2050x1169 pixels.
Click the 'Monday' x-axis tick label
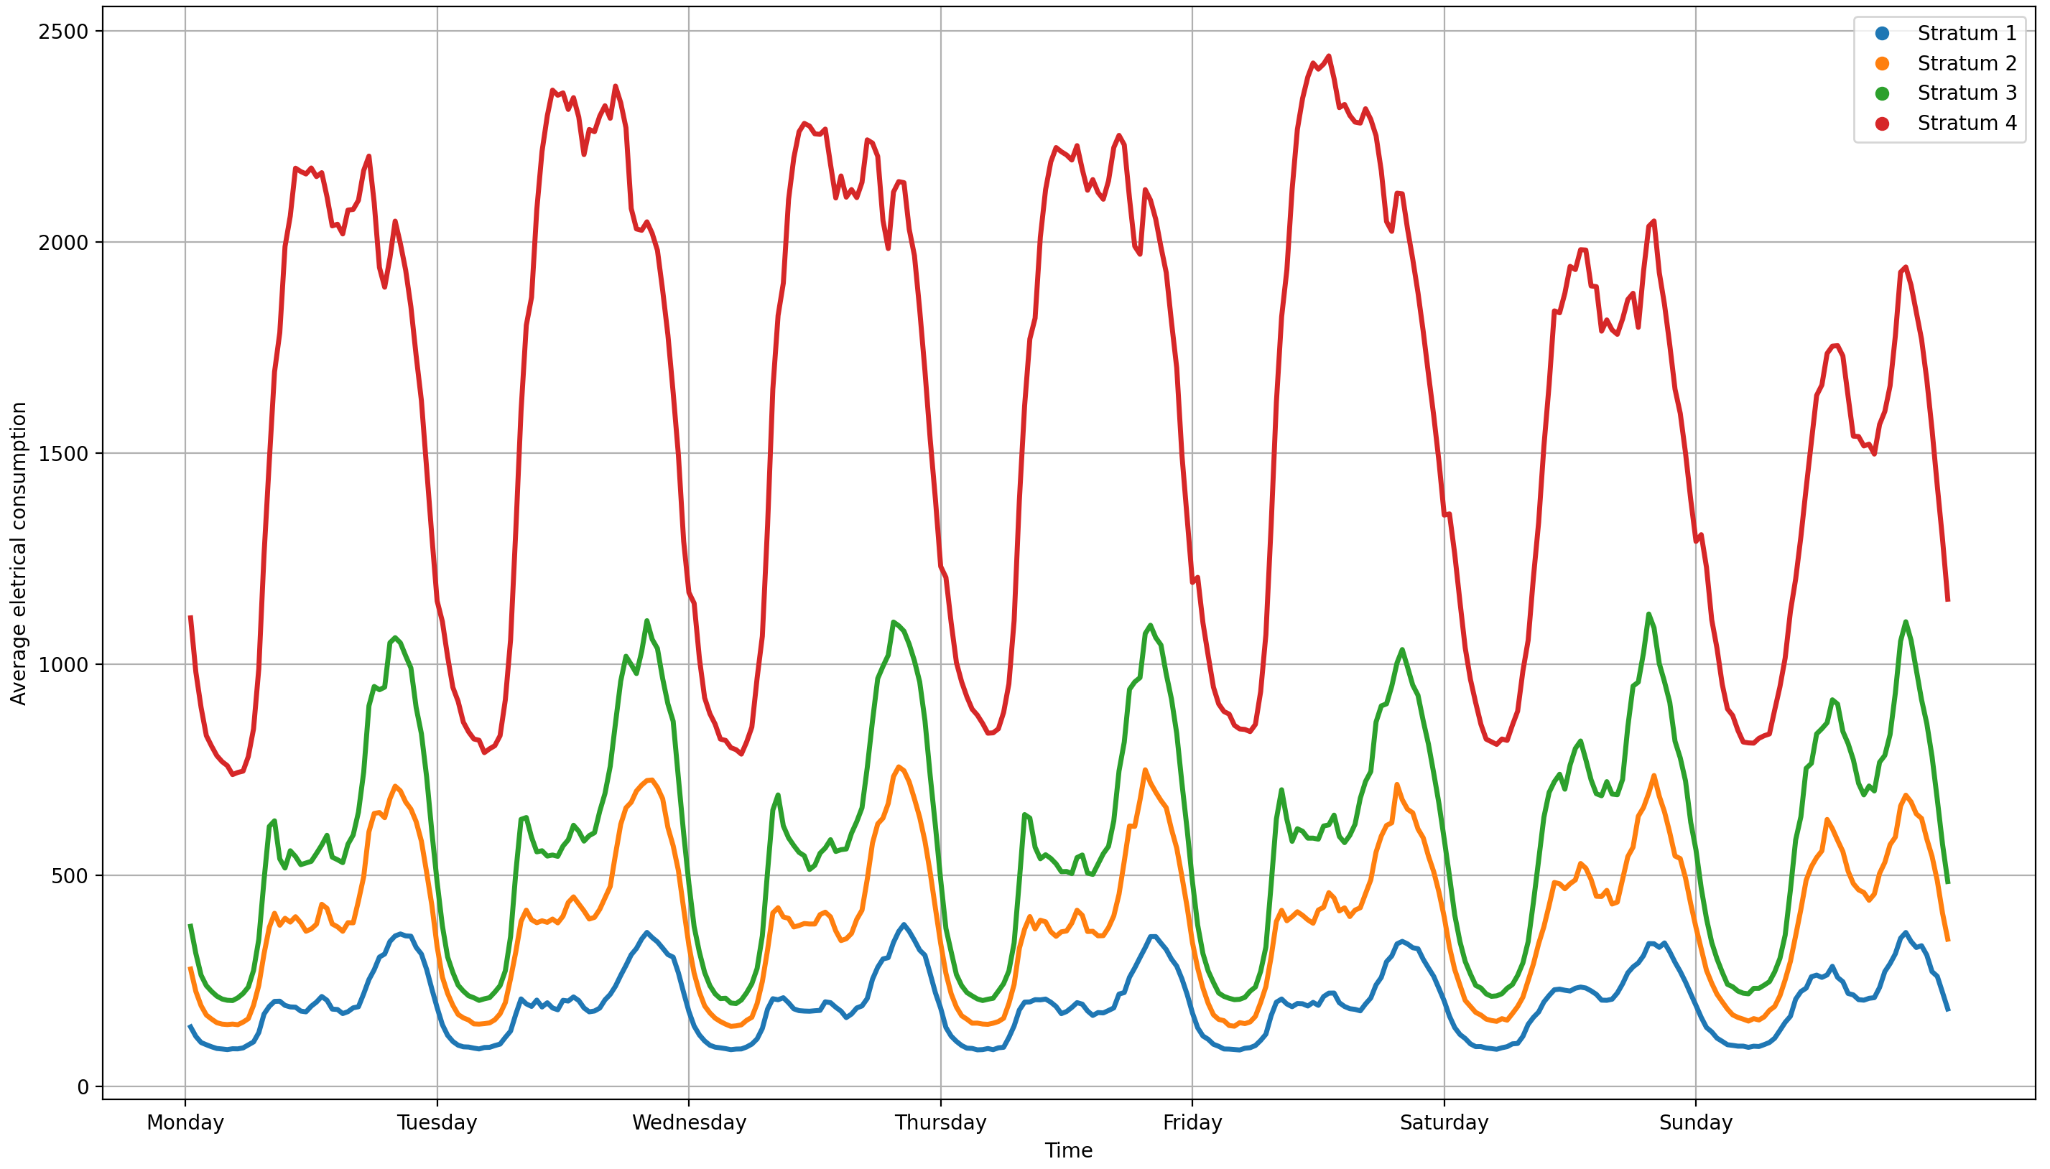coord(185,1123)
